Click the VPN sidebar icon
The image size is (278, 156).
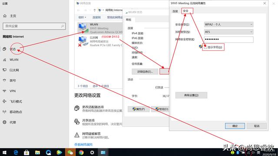(5, 91)
